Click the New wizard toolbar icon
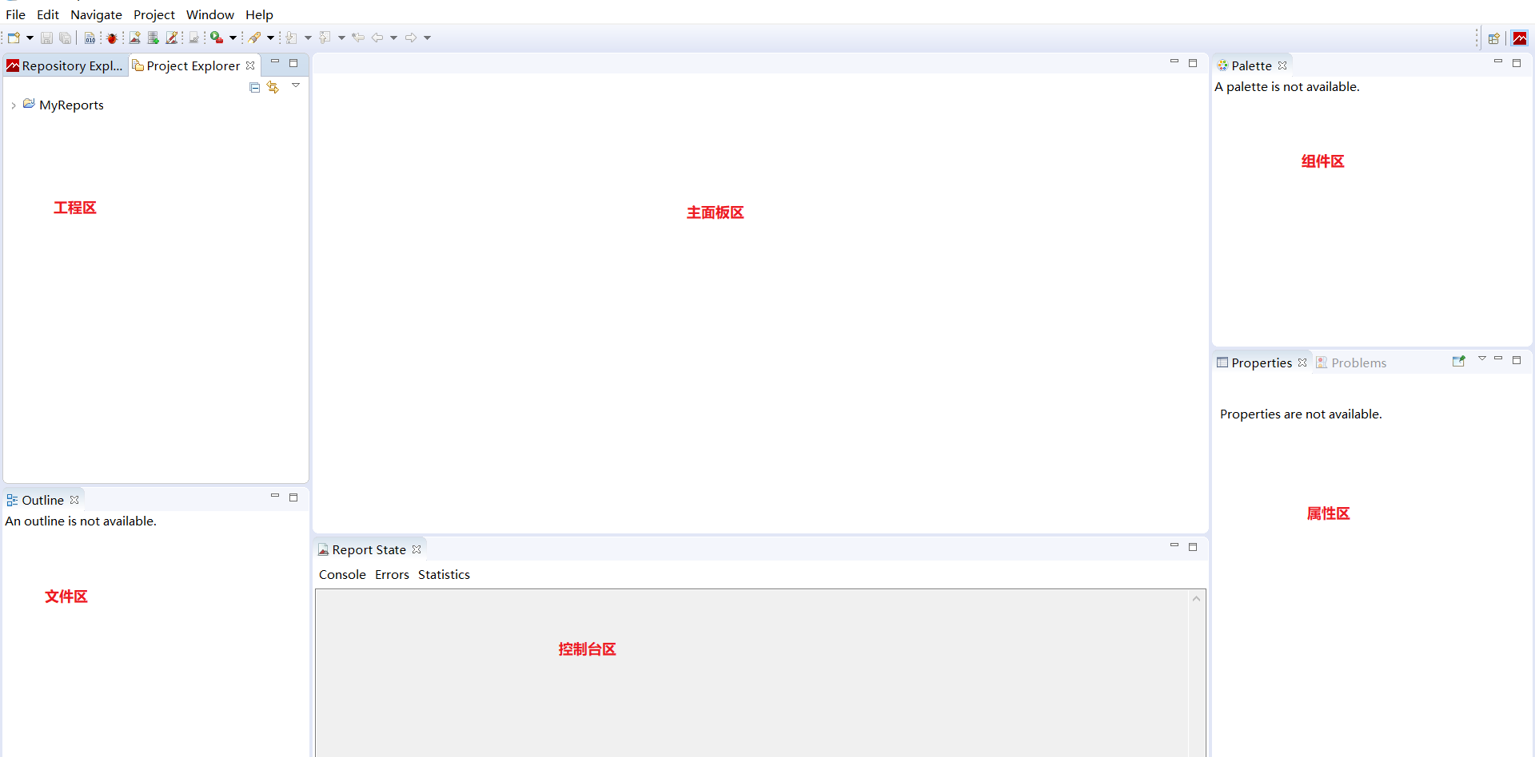1535x757 pixels. (x=14, y=38)
